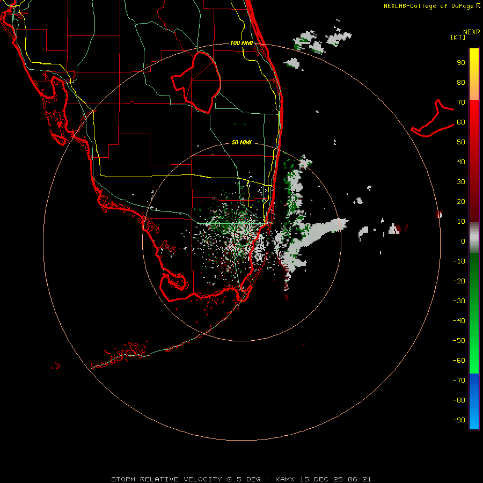This screenshot has width=483, height=483.
Task: Pick the gray zero-velocity band of the color bar
Action: [x=474, y=238]
